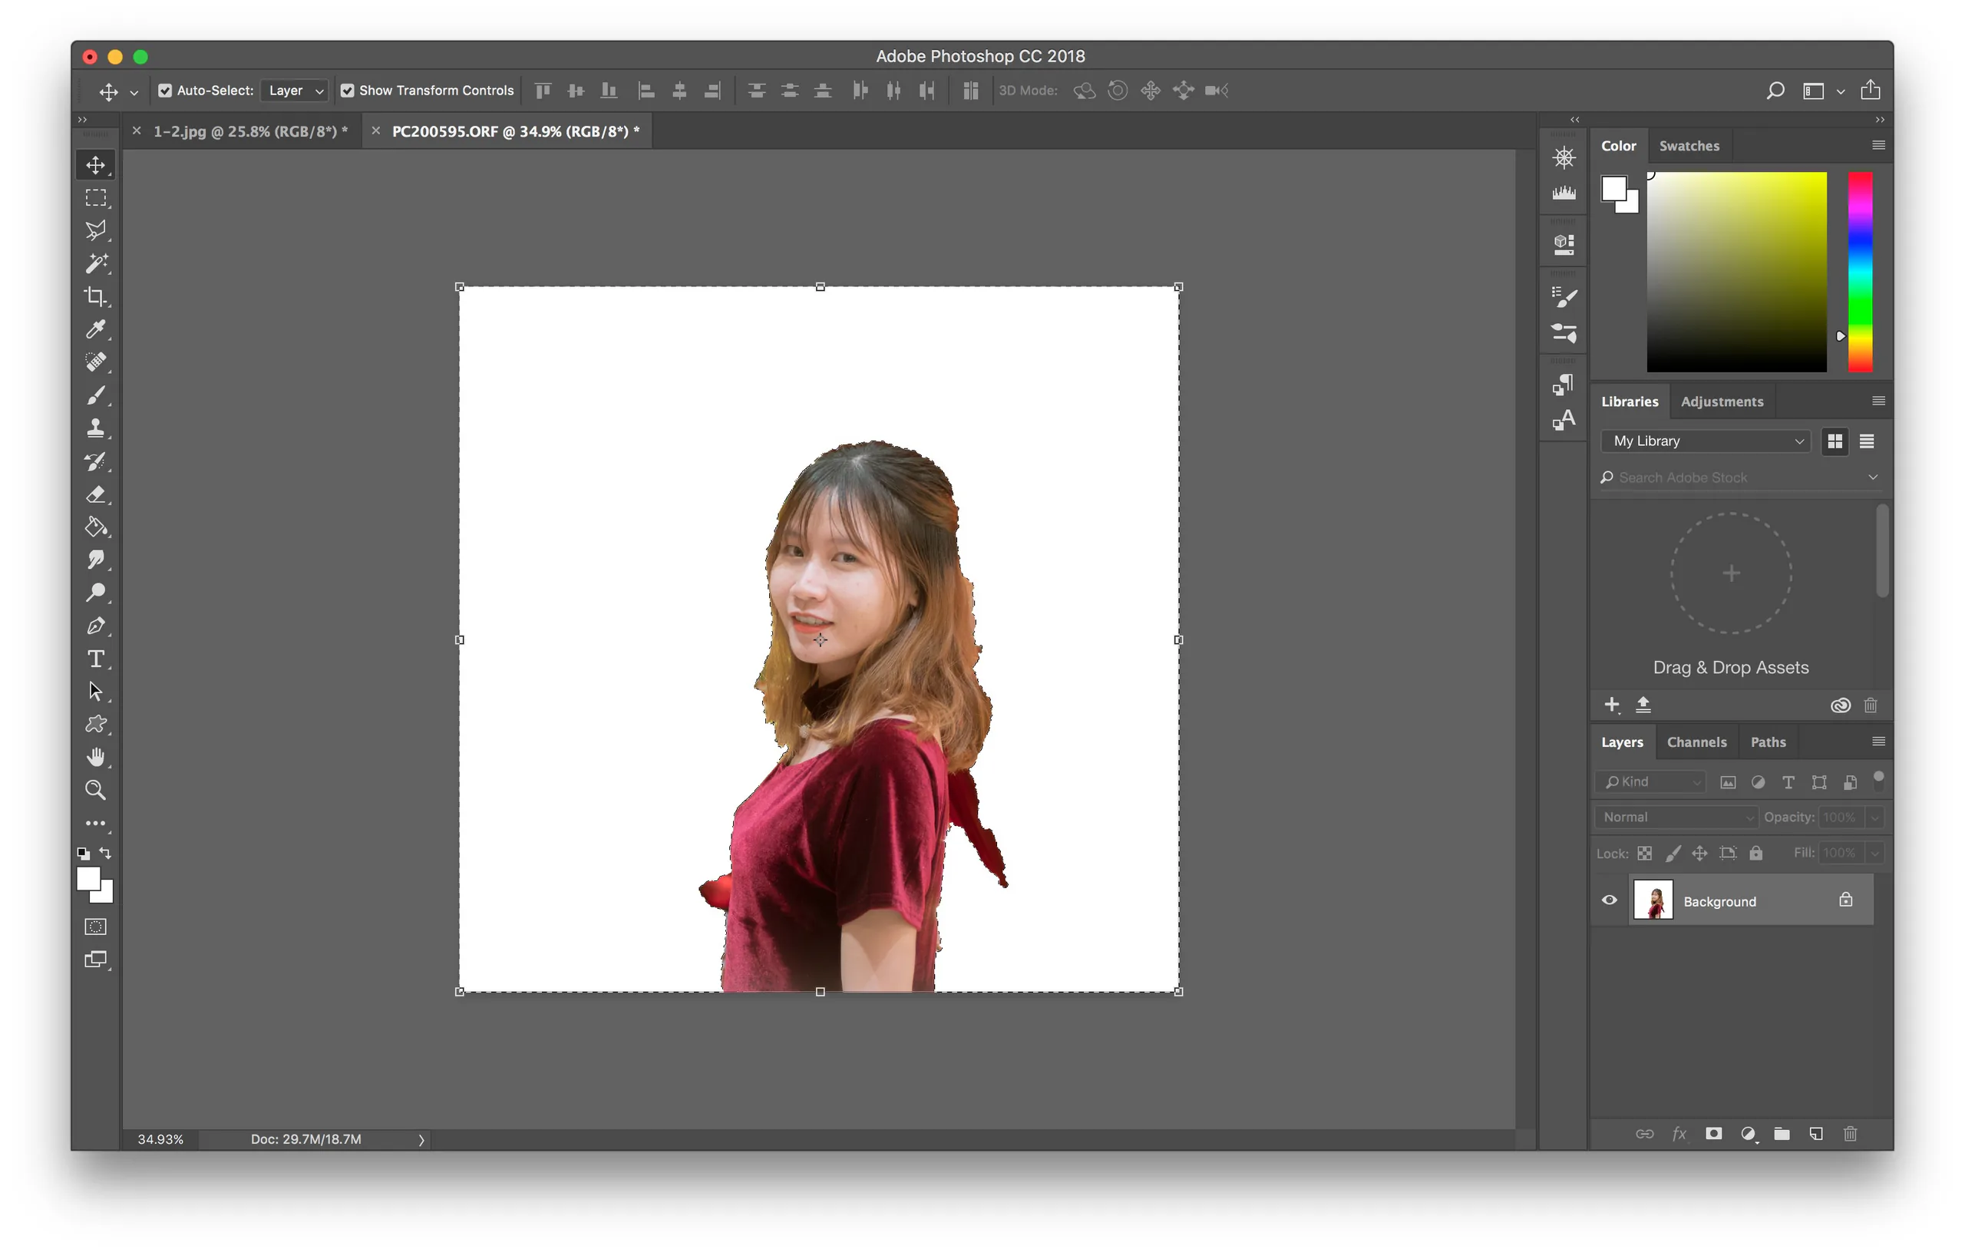Select the Eyedropper tool
The image size is (1965, 1252).
tap(95, 330)
